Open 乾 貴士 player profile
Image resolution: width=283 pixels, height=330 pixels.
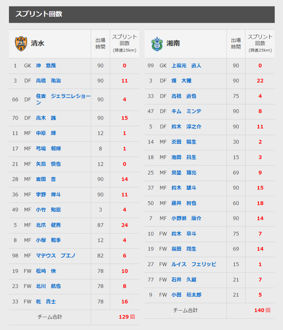pos(46,302)
